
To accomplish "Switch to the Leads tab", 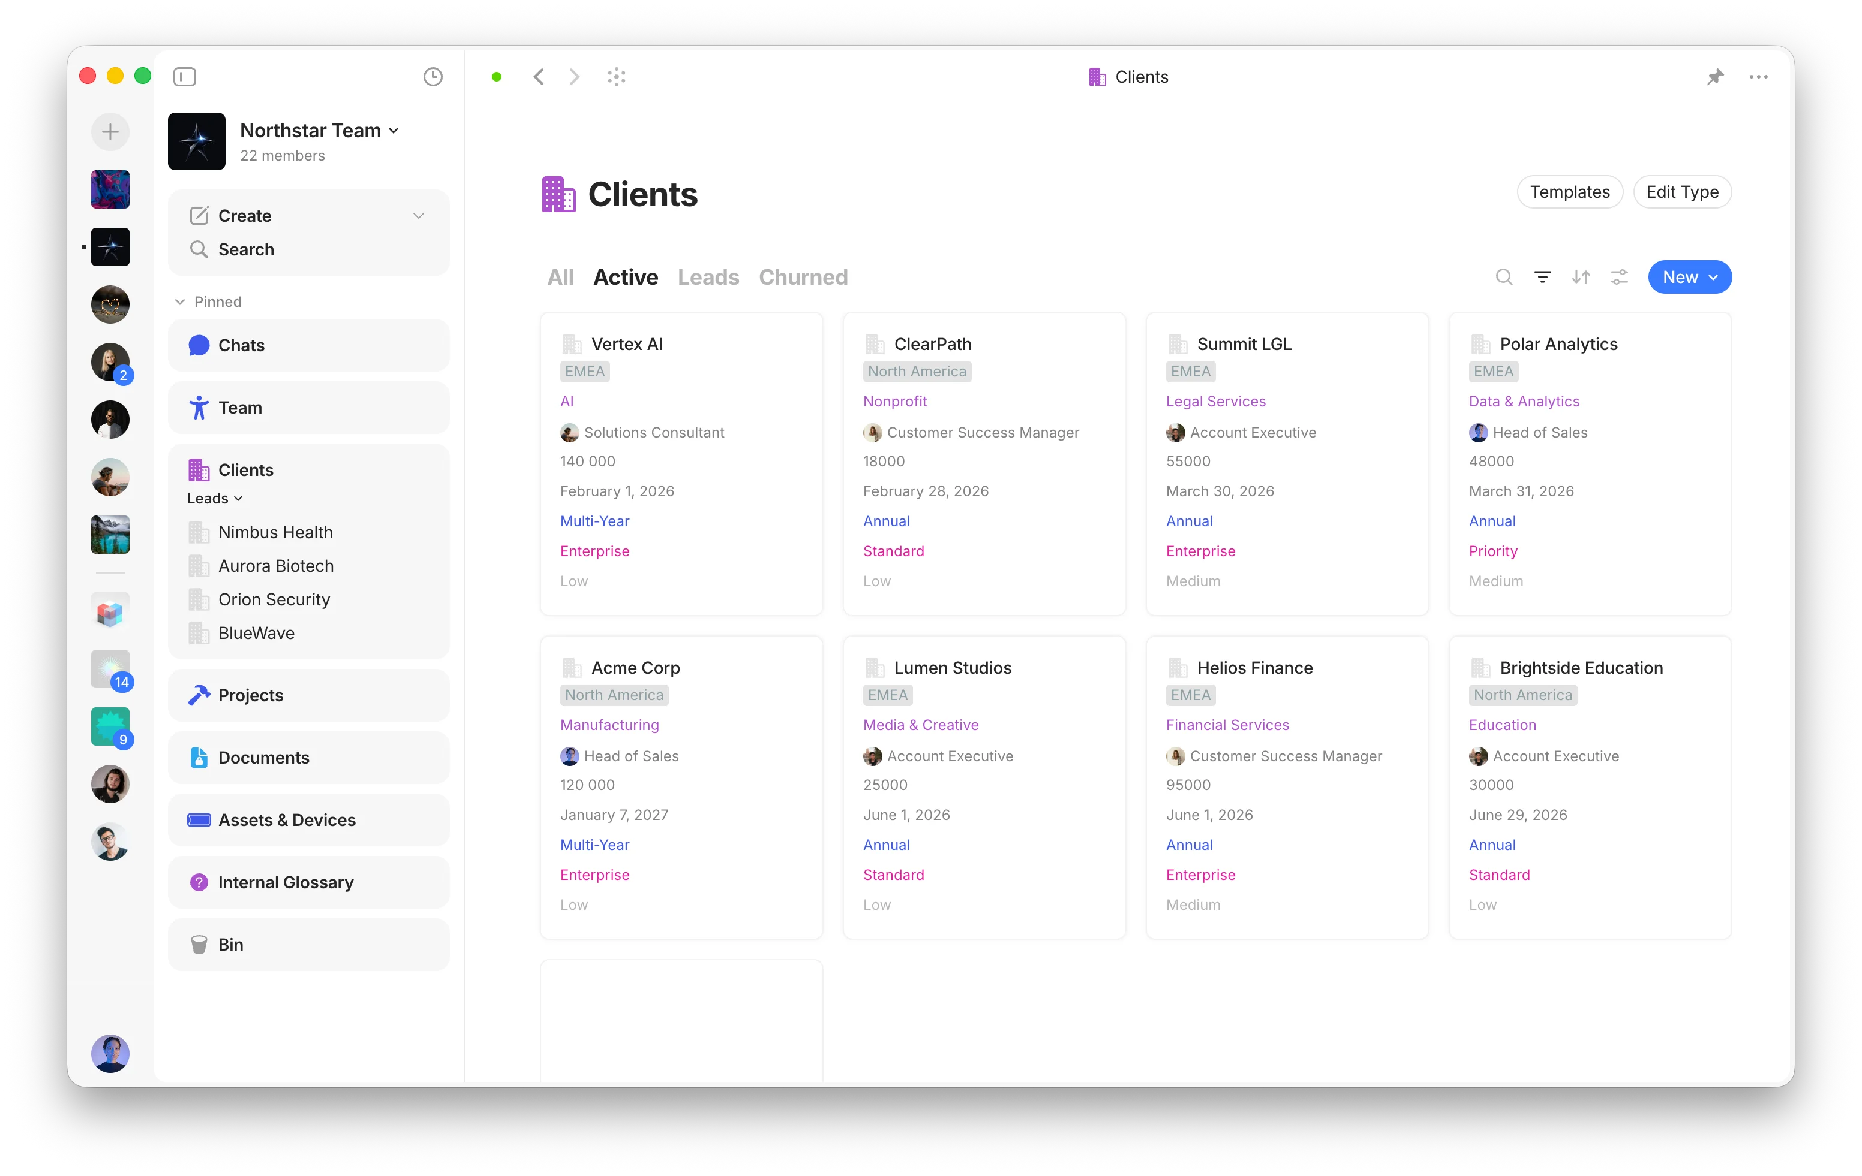I will pyautogui.click(x=708, y=276).
